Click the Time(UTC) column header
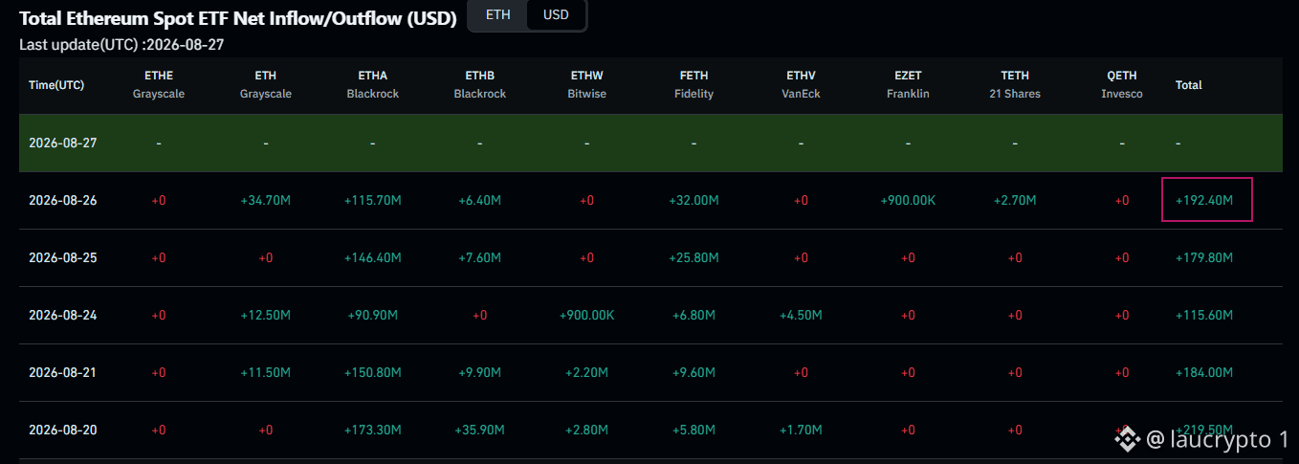Viewport: 1299px width, 464px height. click(x=56, y=85)
